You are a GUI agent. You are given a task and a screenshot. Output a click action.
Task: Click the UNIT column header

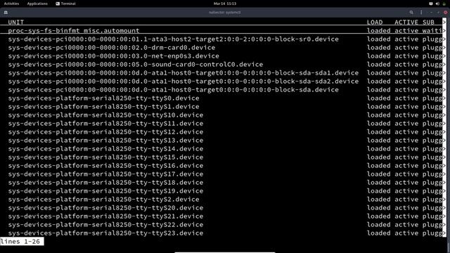tap(15, 22)
